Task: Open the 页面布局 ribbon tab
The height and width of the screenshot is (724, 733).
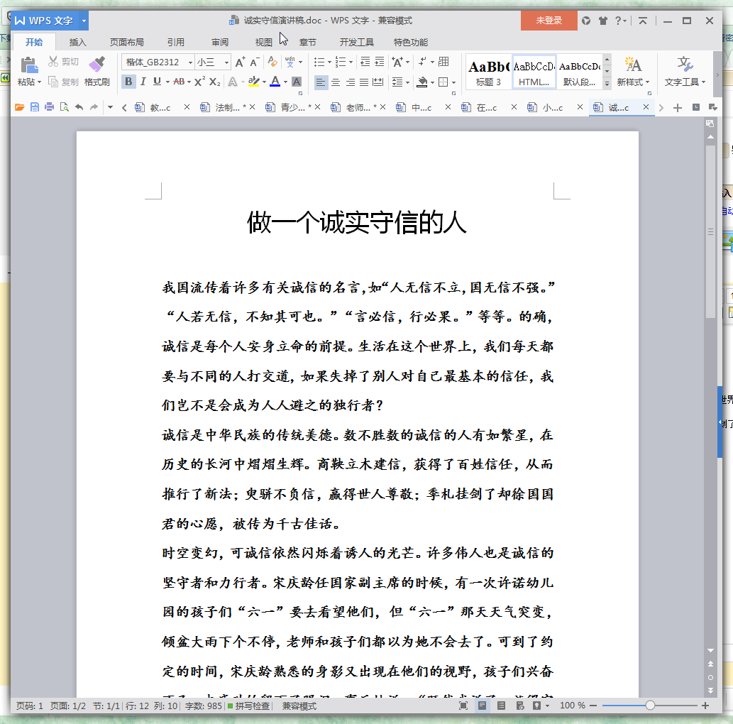Action: click(x=127, y=43)
